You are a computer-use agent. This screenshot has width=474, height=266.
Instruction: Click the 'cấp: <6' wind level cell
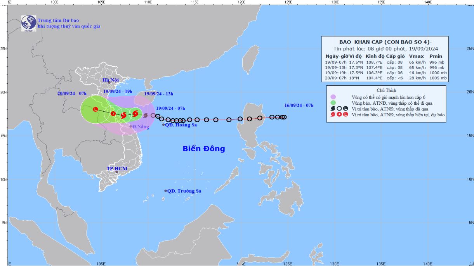[x=394, y=78]
